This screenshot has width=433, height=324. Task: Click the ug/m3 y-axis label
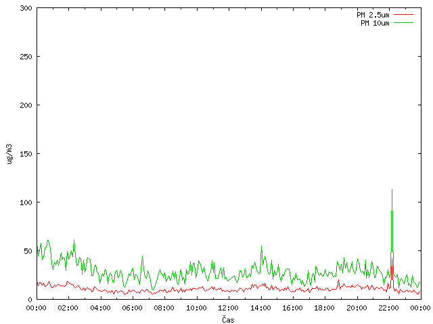point(9,154)
